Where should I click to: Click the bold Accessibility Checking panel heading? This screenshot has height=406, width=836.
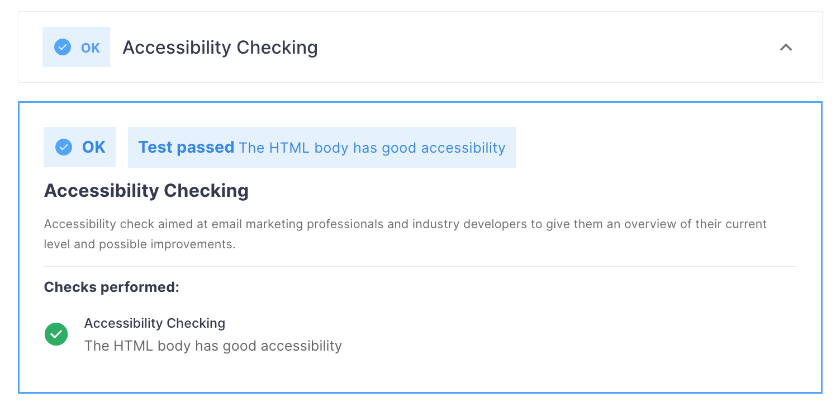pyautogui.click(x=146, y=191)
